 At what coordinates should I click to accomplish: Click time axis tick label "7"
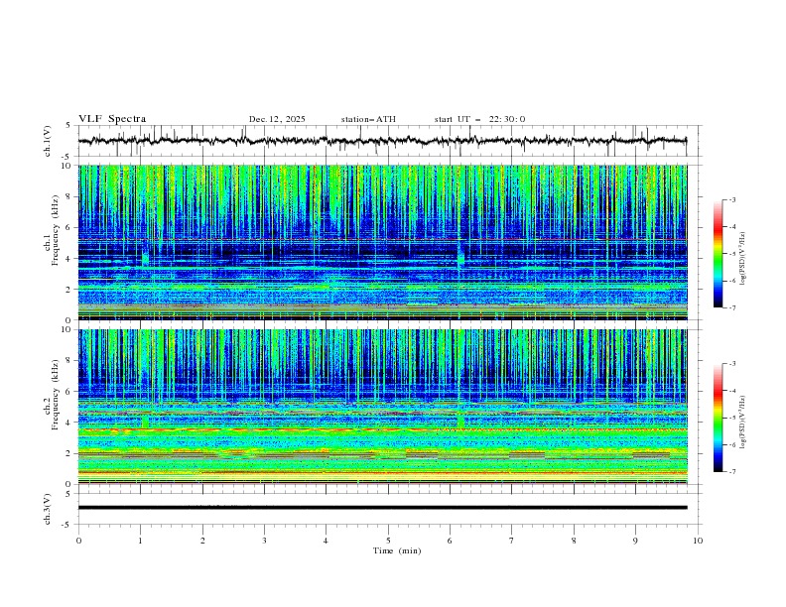pos(512,541)
